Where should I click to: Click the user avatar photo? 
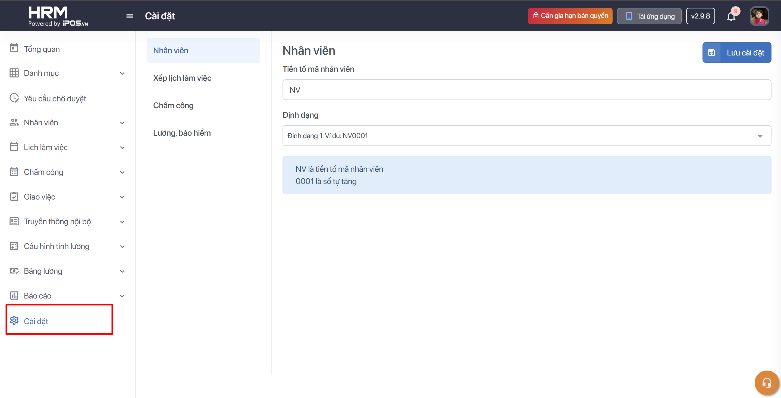point(759,16)
